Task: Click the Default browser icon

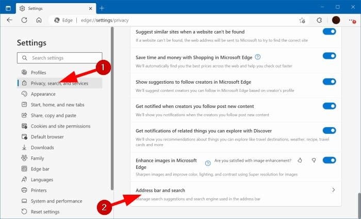Action: point(24,137)
